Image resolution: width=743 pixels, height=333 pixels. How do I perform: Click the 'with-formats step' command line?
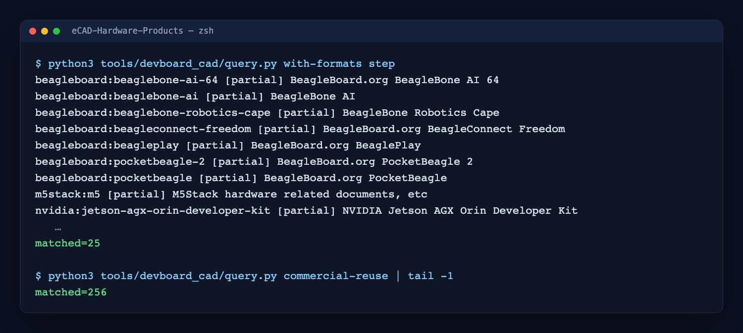click(x=215, y=64)
